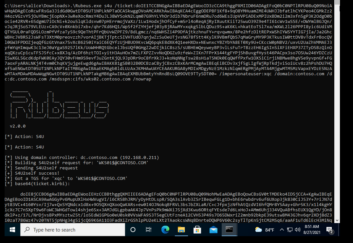Click the '/msdsspn:cifs/wks02.contoso.com' argument
The width and height of the screenshot is (353, 243).
click(x=90, y=79)
